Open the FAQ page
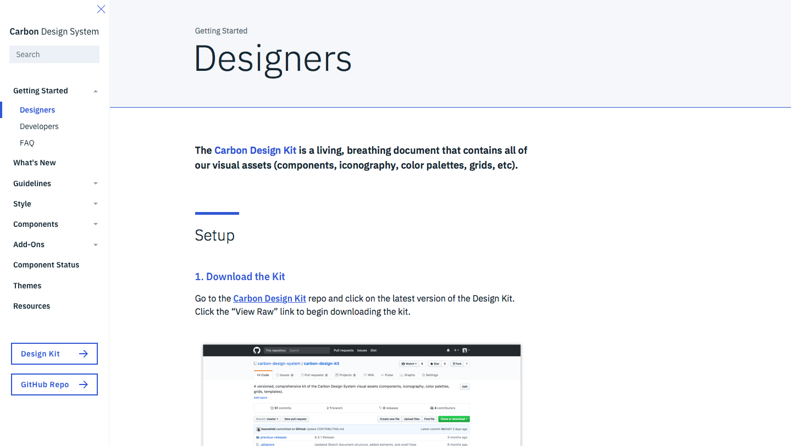 tap(27, 143)
